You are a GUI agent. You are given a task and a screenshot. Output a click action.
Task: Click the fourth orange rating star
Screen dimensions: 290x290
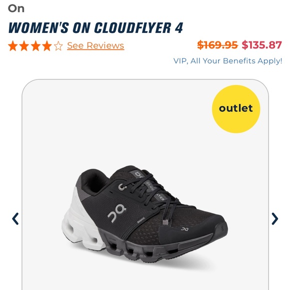47,45
